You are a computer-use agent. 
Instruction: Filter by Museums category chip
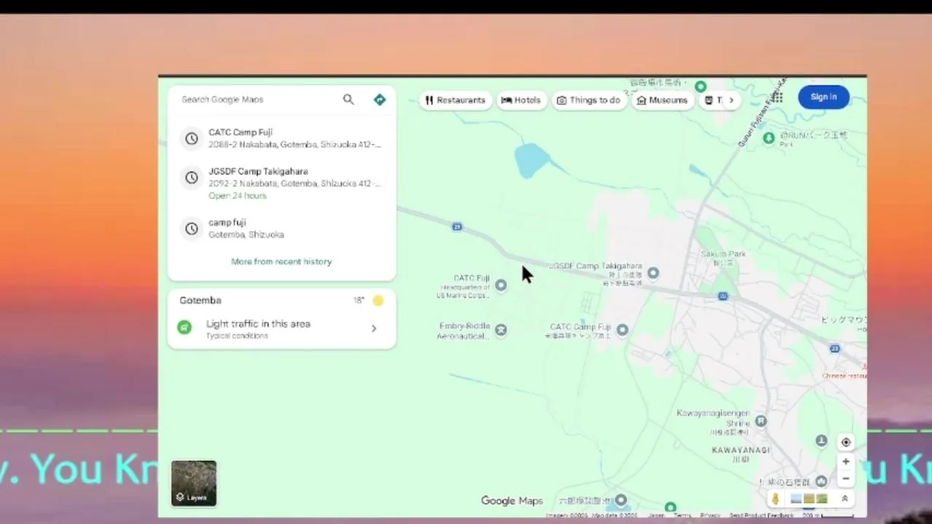662,100
